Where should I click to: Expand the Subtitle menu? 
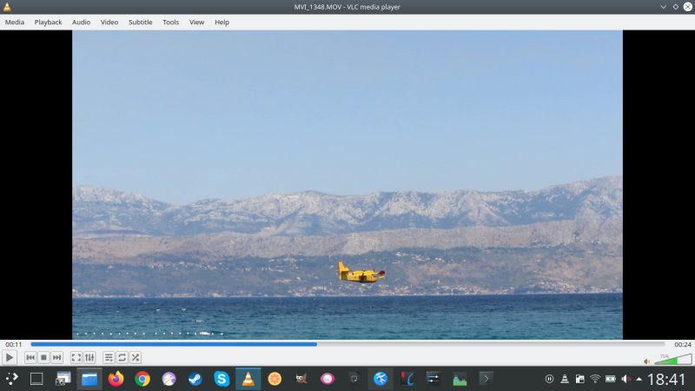[x=140, y=22]
